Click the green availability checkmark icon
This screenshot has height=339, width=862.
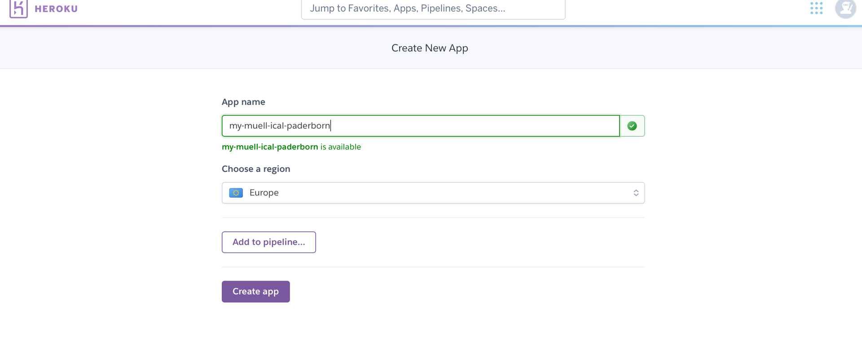(x=632, y=126)
